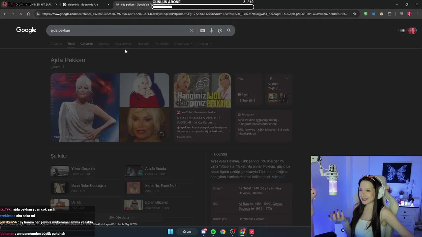
Task: Click the site info icon in address bar
Action: [38, 14]
